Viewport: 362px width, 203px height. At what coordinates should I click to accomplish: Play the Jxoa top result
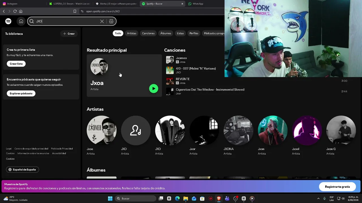pos(154,89)
